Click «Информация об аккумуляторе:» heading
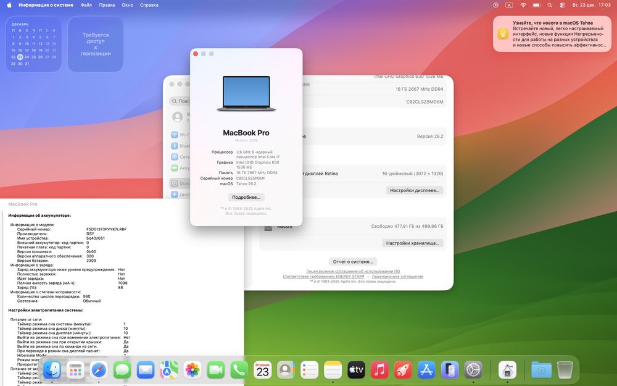 39,216
